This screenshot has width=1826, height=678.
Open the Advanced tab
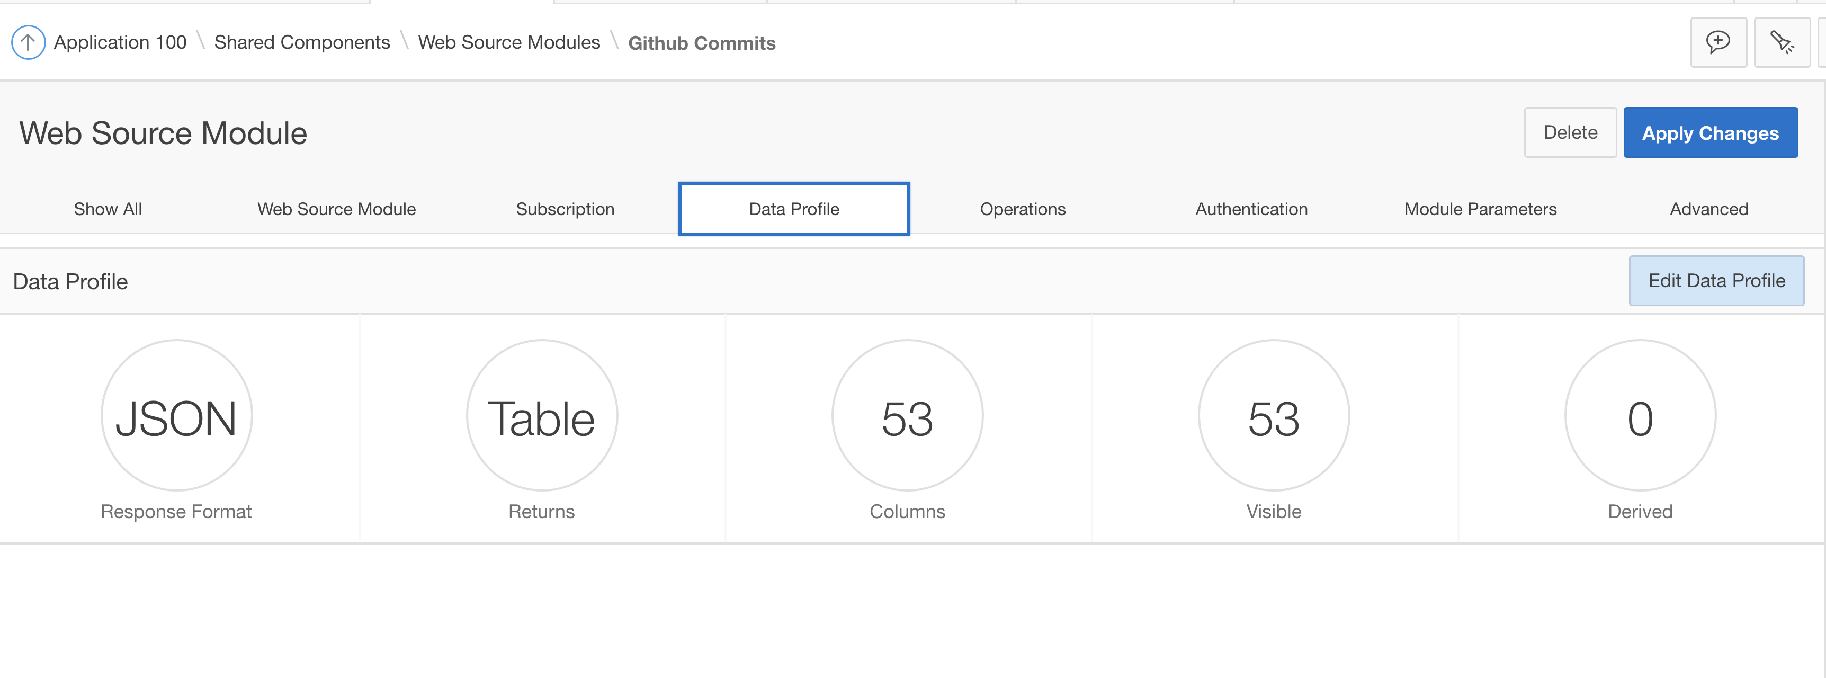(1708, 209)
